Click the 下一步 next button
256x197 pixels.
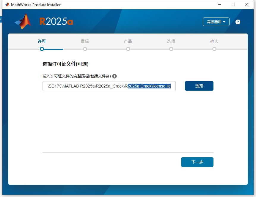click(197, 162)
